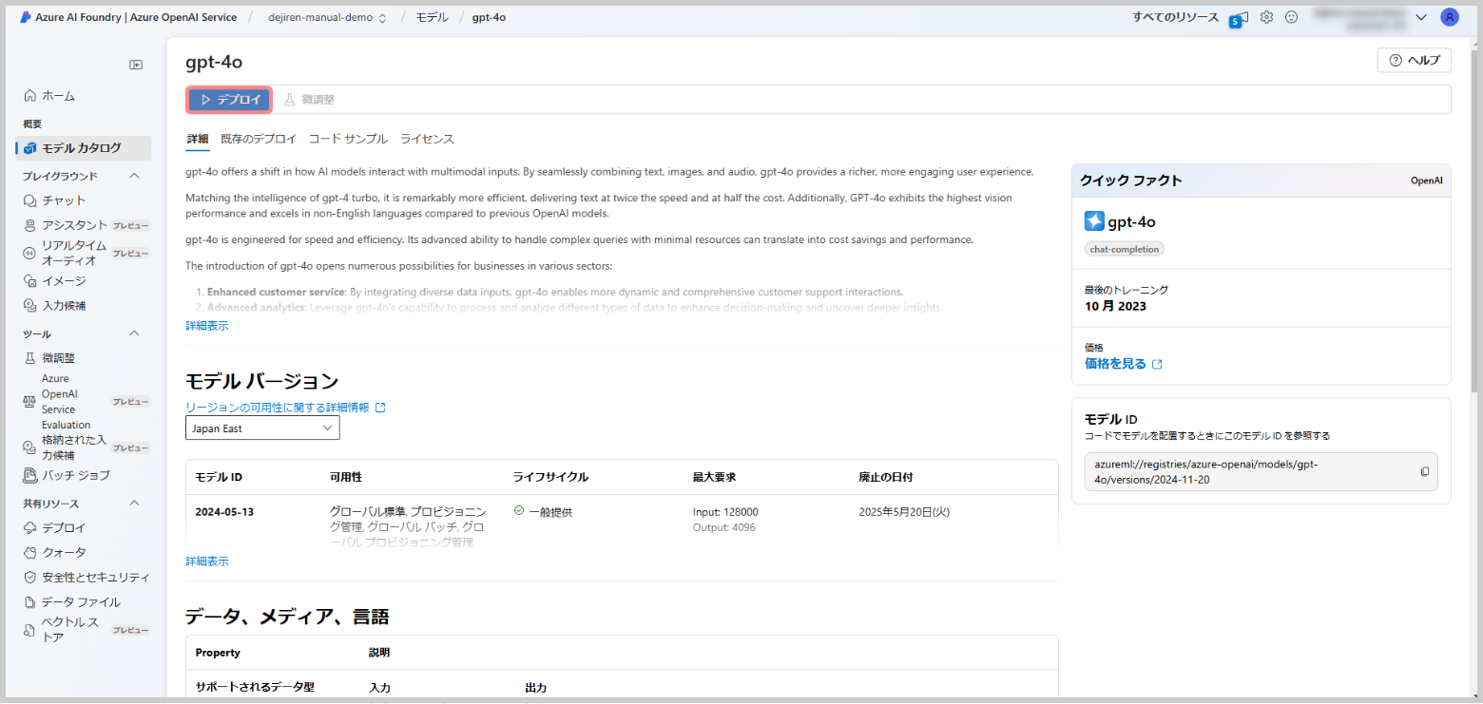The height and width of the screenshot is (704, 1483).
Task: Select the 詳細 tab
Action: point(198,139)
